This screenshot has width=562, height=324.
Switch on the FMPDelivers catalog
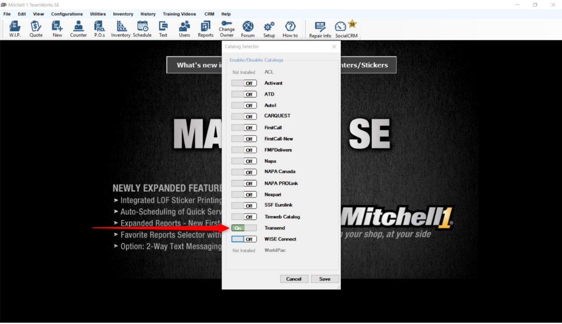(244, 150)
